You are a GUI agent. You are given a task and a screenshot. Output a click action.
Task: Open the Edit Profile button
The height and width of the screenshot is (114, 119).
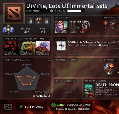(x=31, y=107)
